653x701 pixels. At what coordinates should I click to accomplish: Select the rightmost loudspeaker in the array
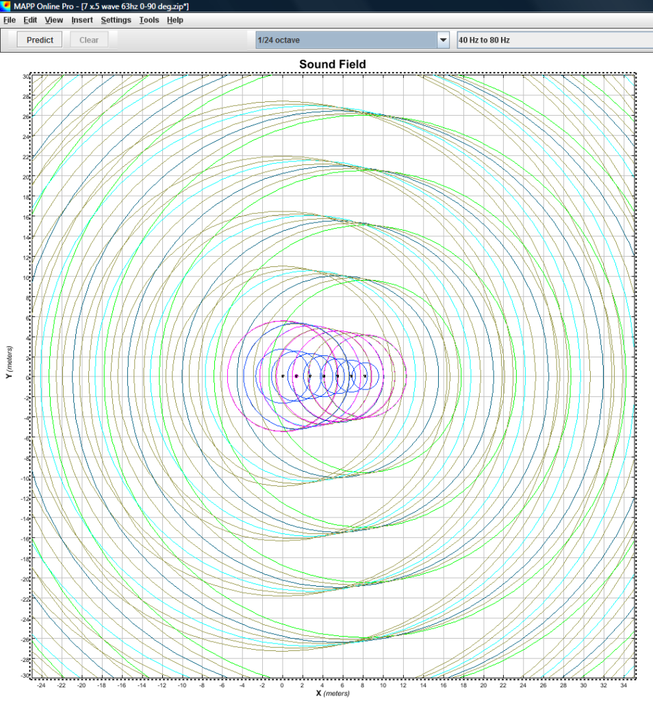365,375
